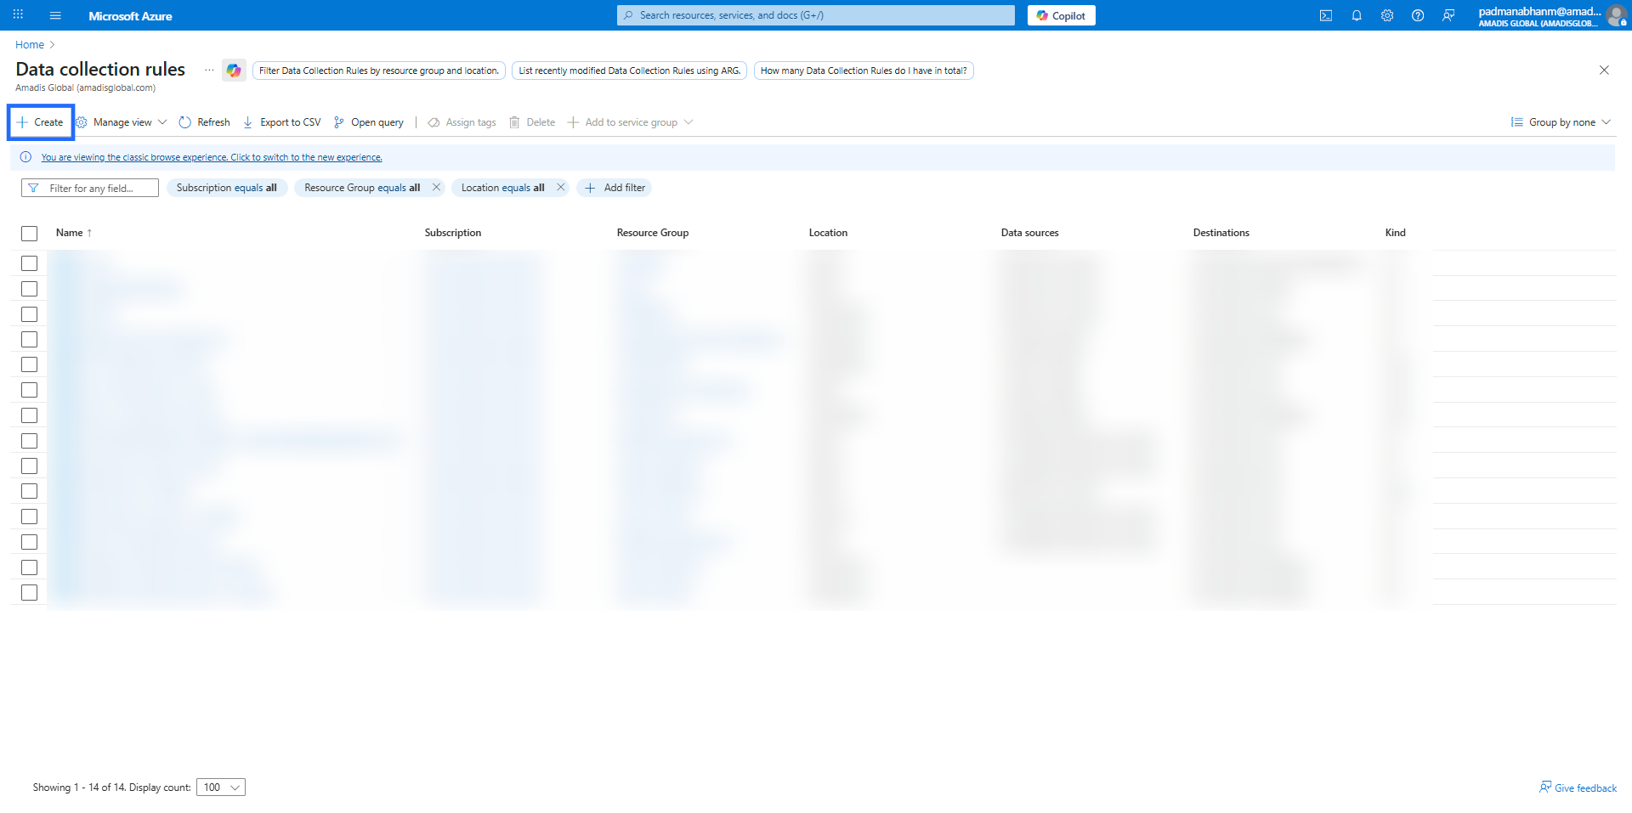
Task: Choose Open query in the toolbar
Action: (369, 122)
